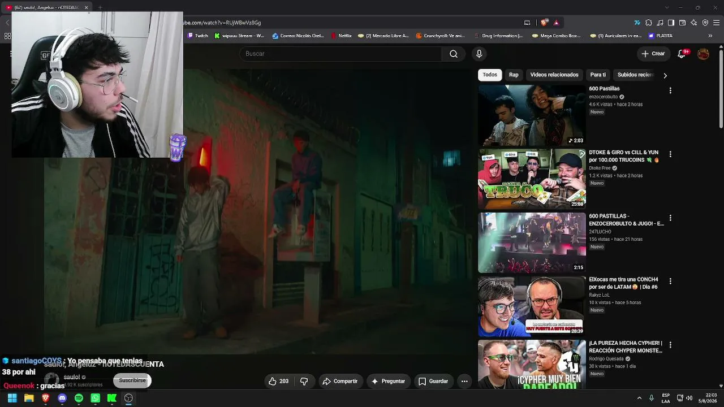Click the translate extension icon in toolbar
This screenshot has width=724, height=407.
(637, 23)
